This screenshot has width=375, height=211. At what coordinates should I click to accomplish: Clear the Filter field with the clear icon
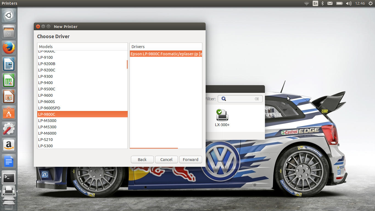coord(257,99)
